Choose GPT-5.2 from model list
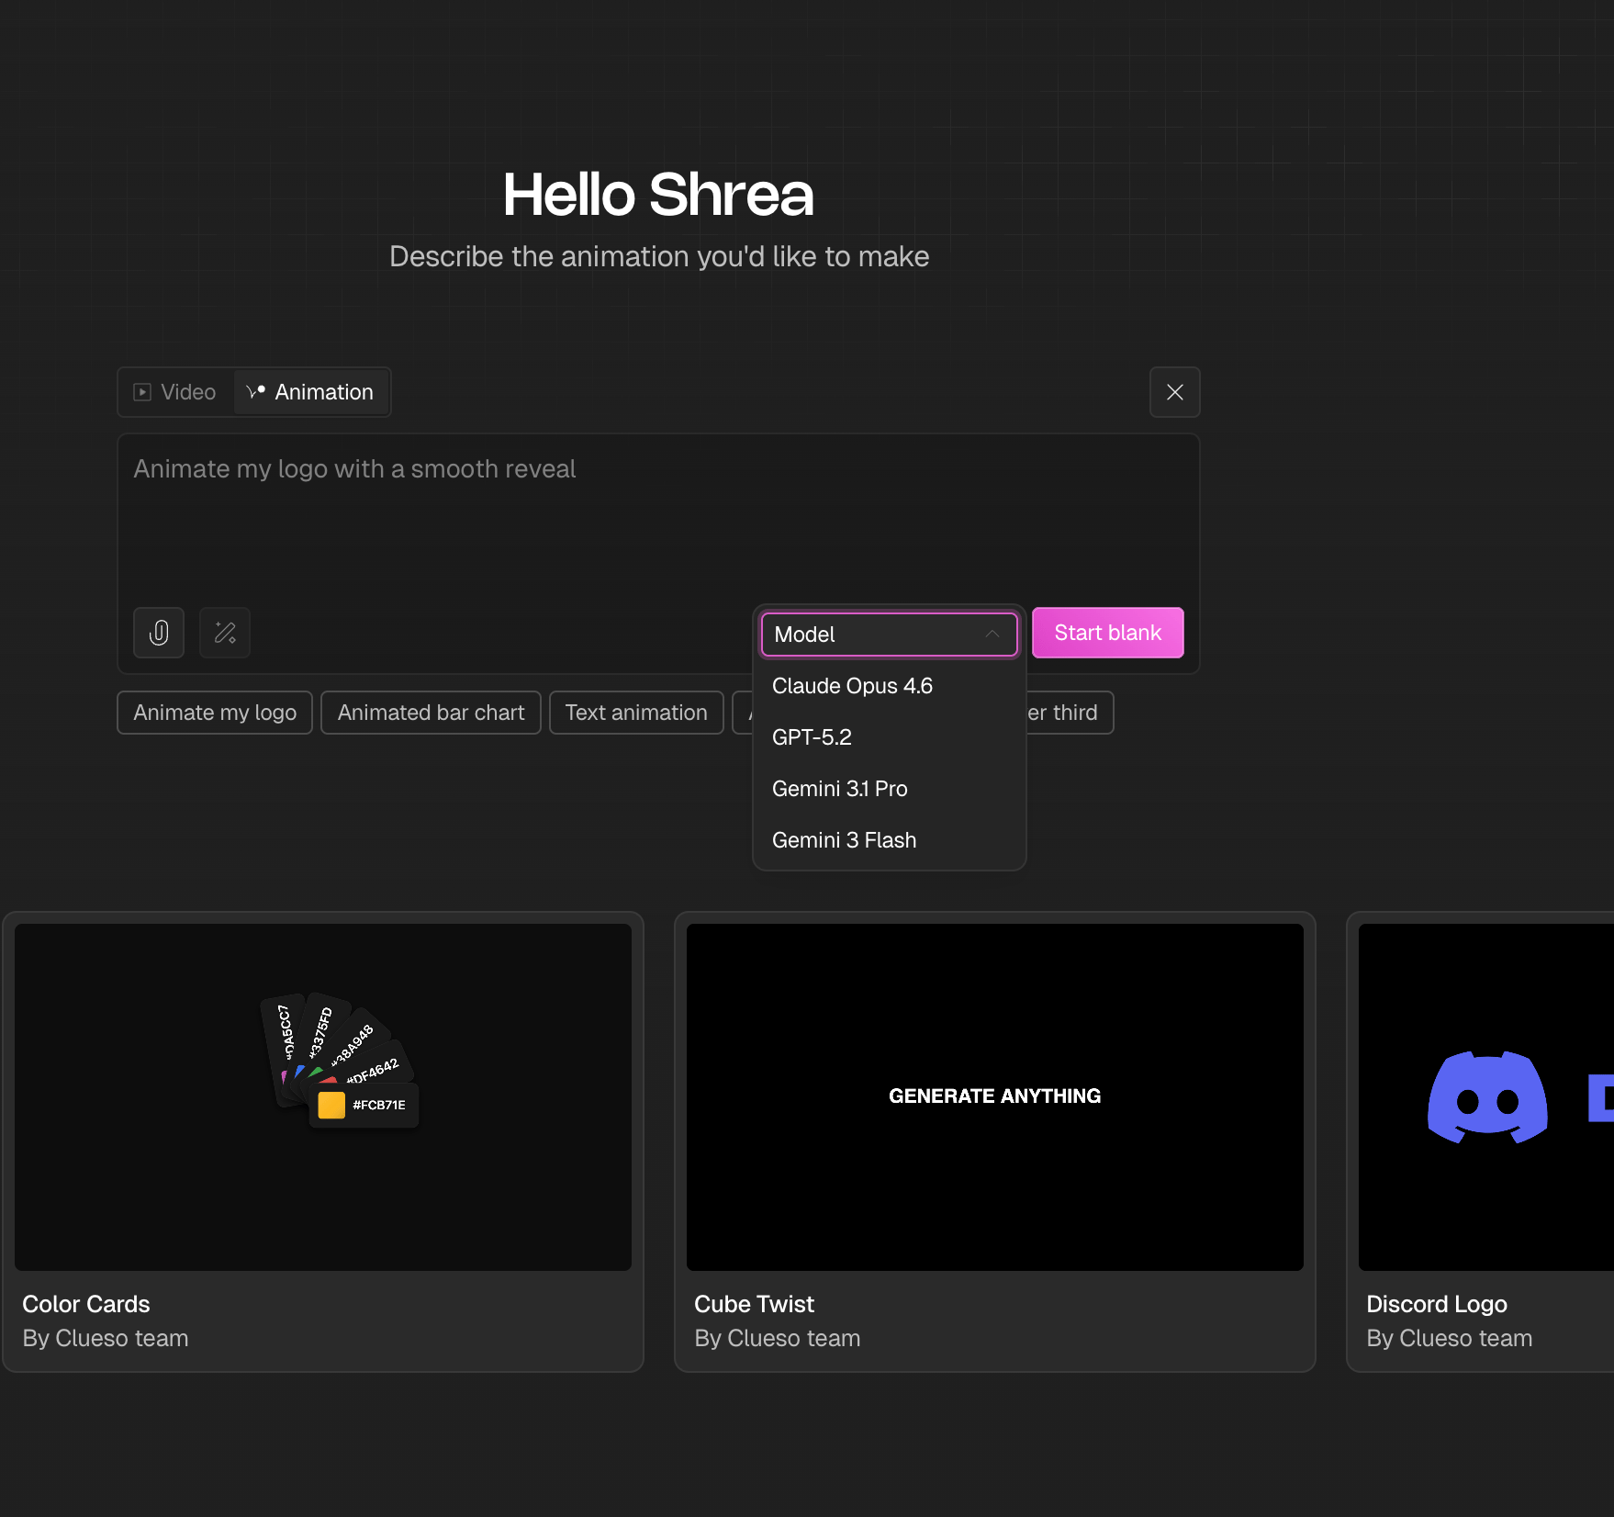The image size is (1614, 1517). (889, 737)
